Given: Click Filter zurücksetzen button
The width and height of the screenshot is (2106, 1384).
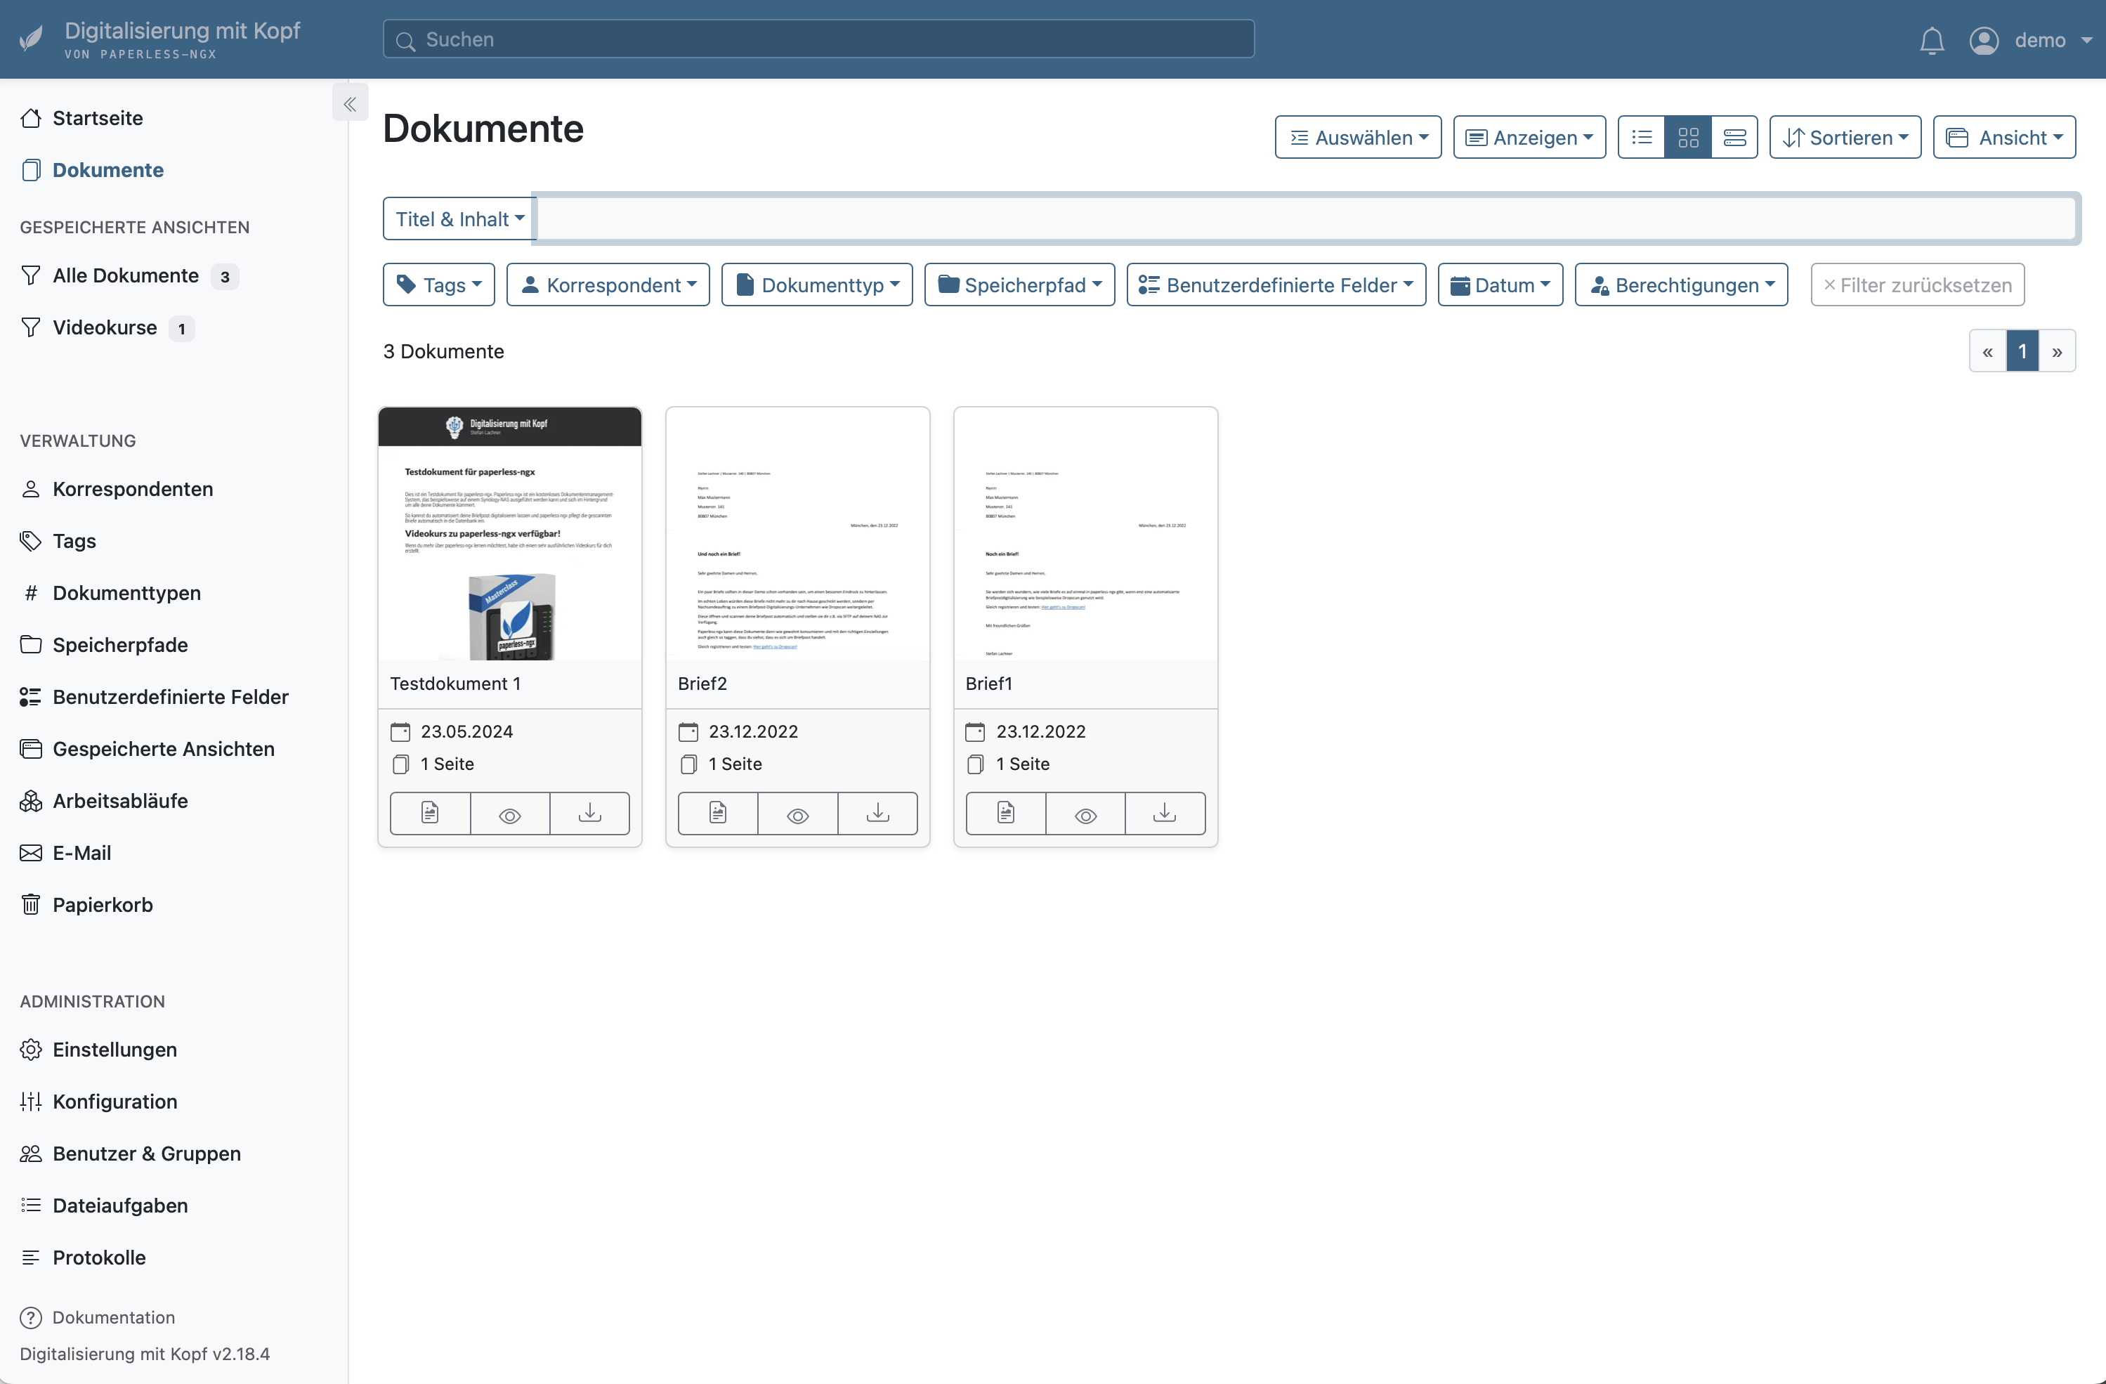Looking at the screenshot, I should pos(1918,285).
